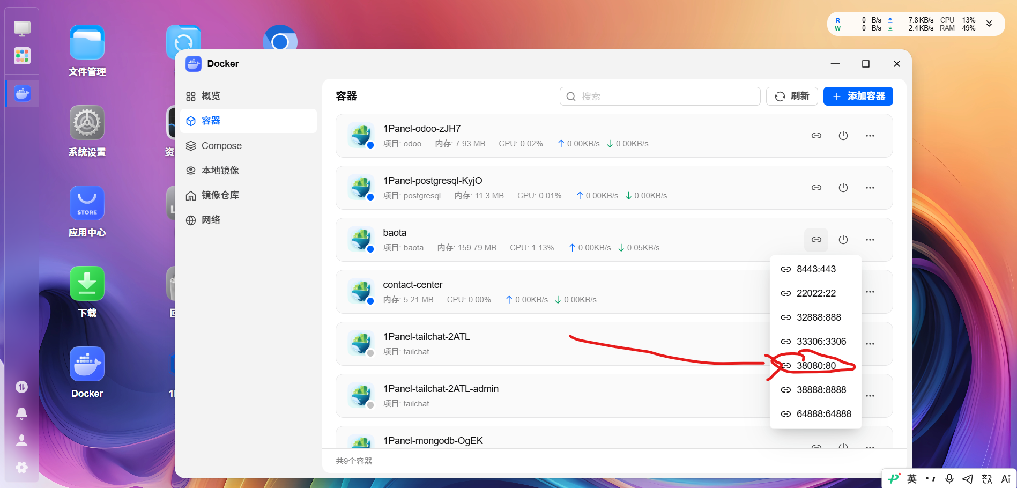
Task: Open more options for contact-center container
Action: pyautogui.click(x=870, y=292)
